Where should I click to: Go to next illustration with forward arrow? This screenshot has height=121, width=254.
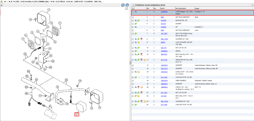click(x=127, y=5)
